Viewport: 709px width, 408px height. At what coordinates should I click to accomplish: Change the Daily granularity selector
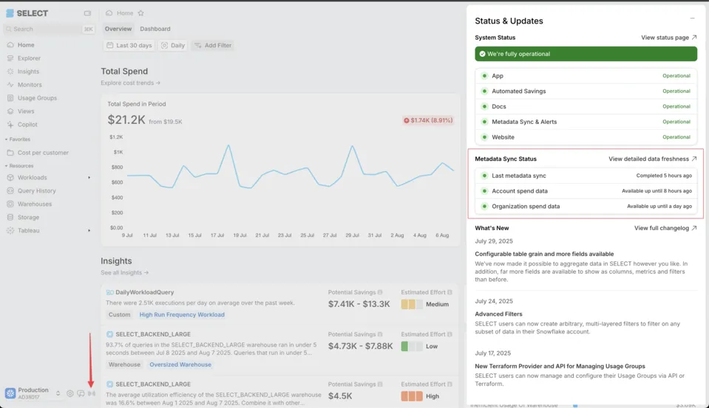click(x=174, y=46)
